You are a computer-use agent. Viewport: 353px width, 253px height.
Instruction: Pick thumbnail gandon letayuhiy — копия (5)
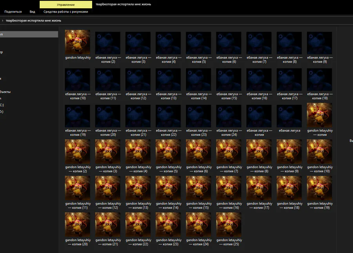tap(168, 152)
